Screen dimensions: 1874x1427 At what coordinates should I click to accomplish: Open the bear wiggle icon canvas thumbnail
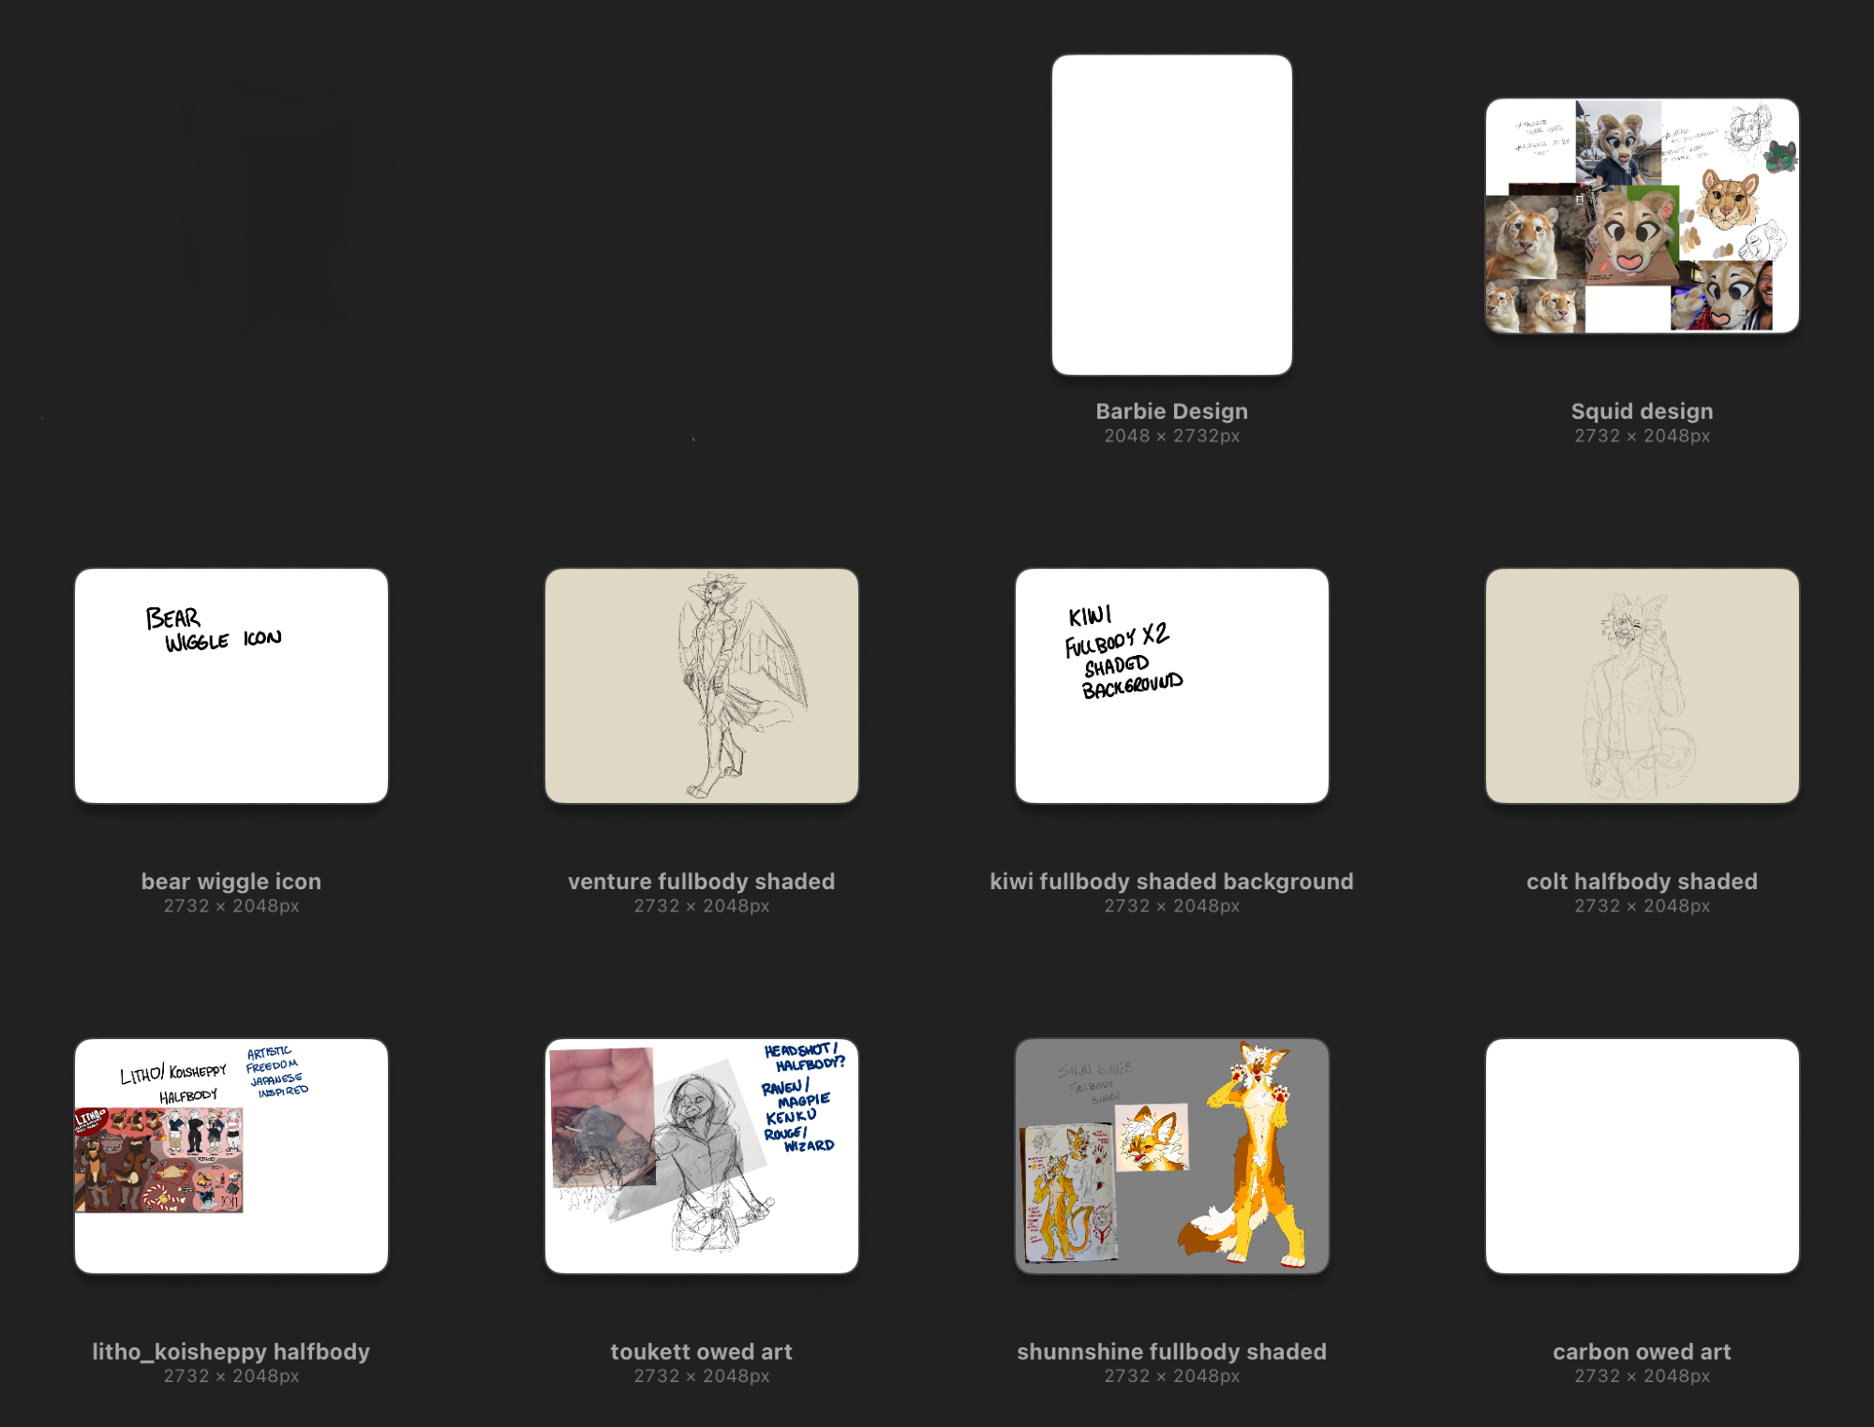tap(231, 685)
